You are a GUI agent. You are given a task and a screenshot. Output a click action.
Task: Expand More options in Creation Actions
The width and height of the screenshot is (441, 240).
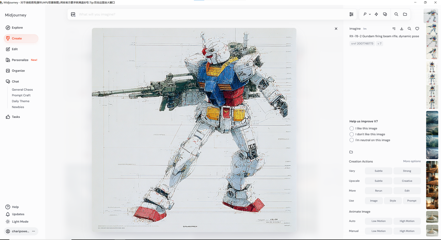[x=412, y=161]
